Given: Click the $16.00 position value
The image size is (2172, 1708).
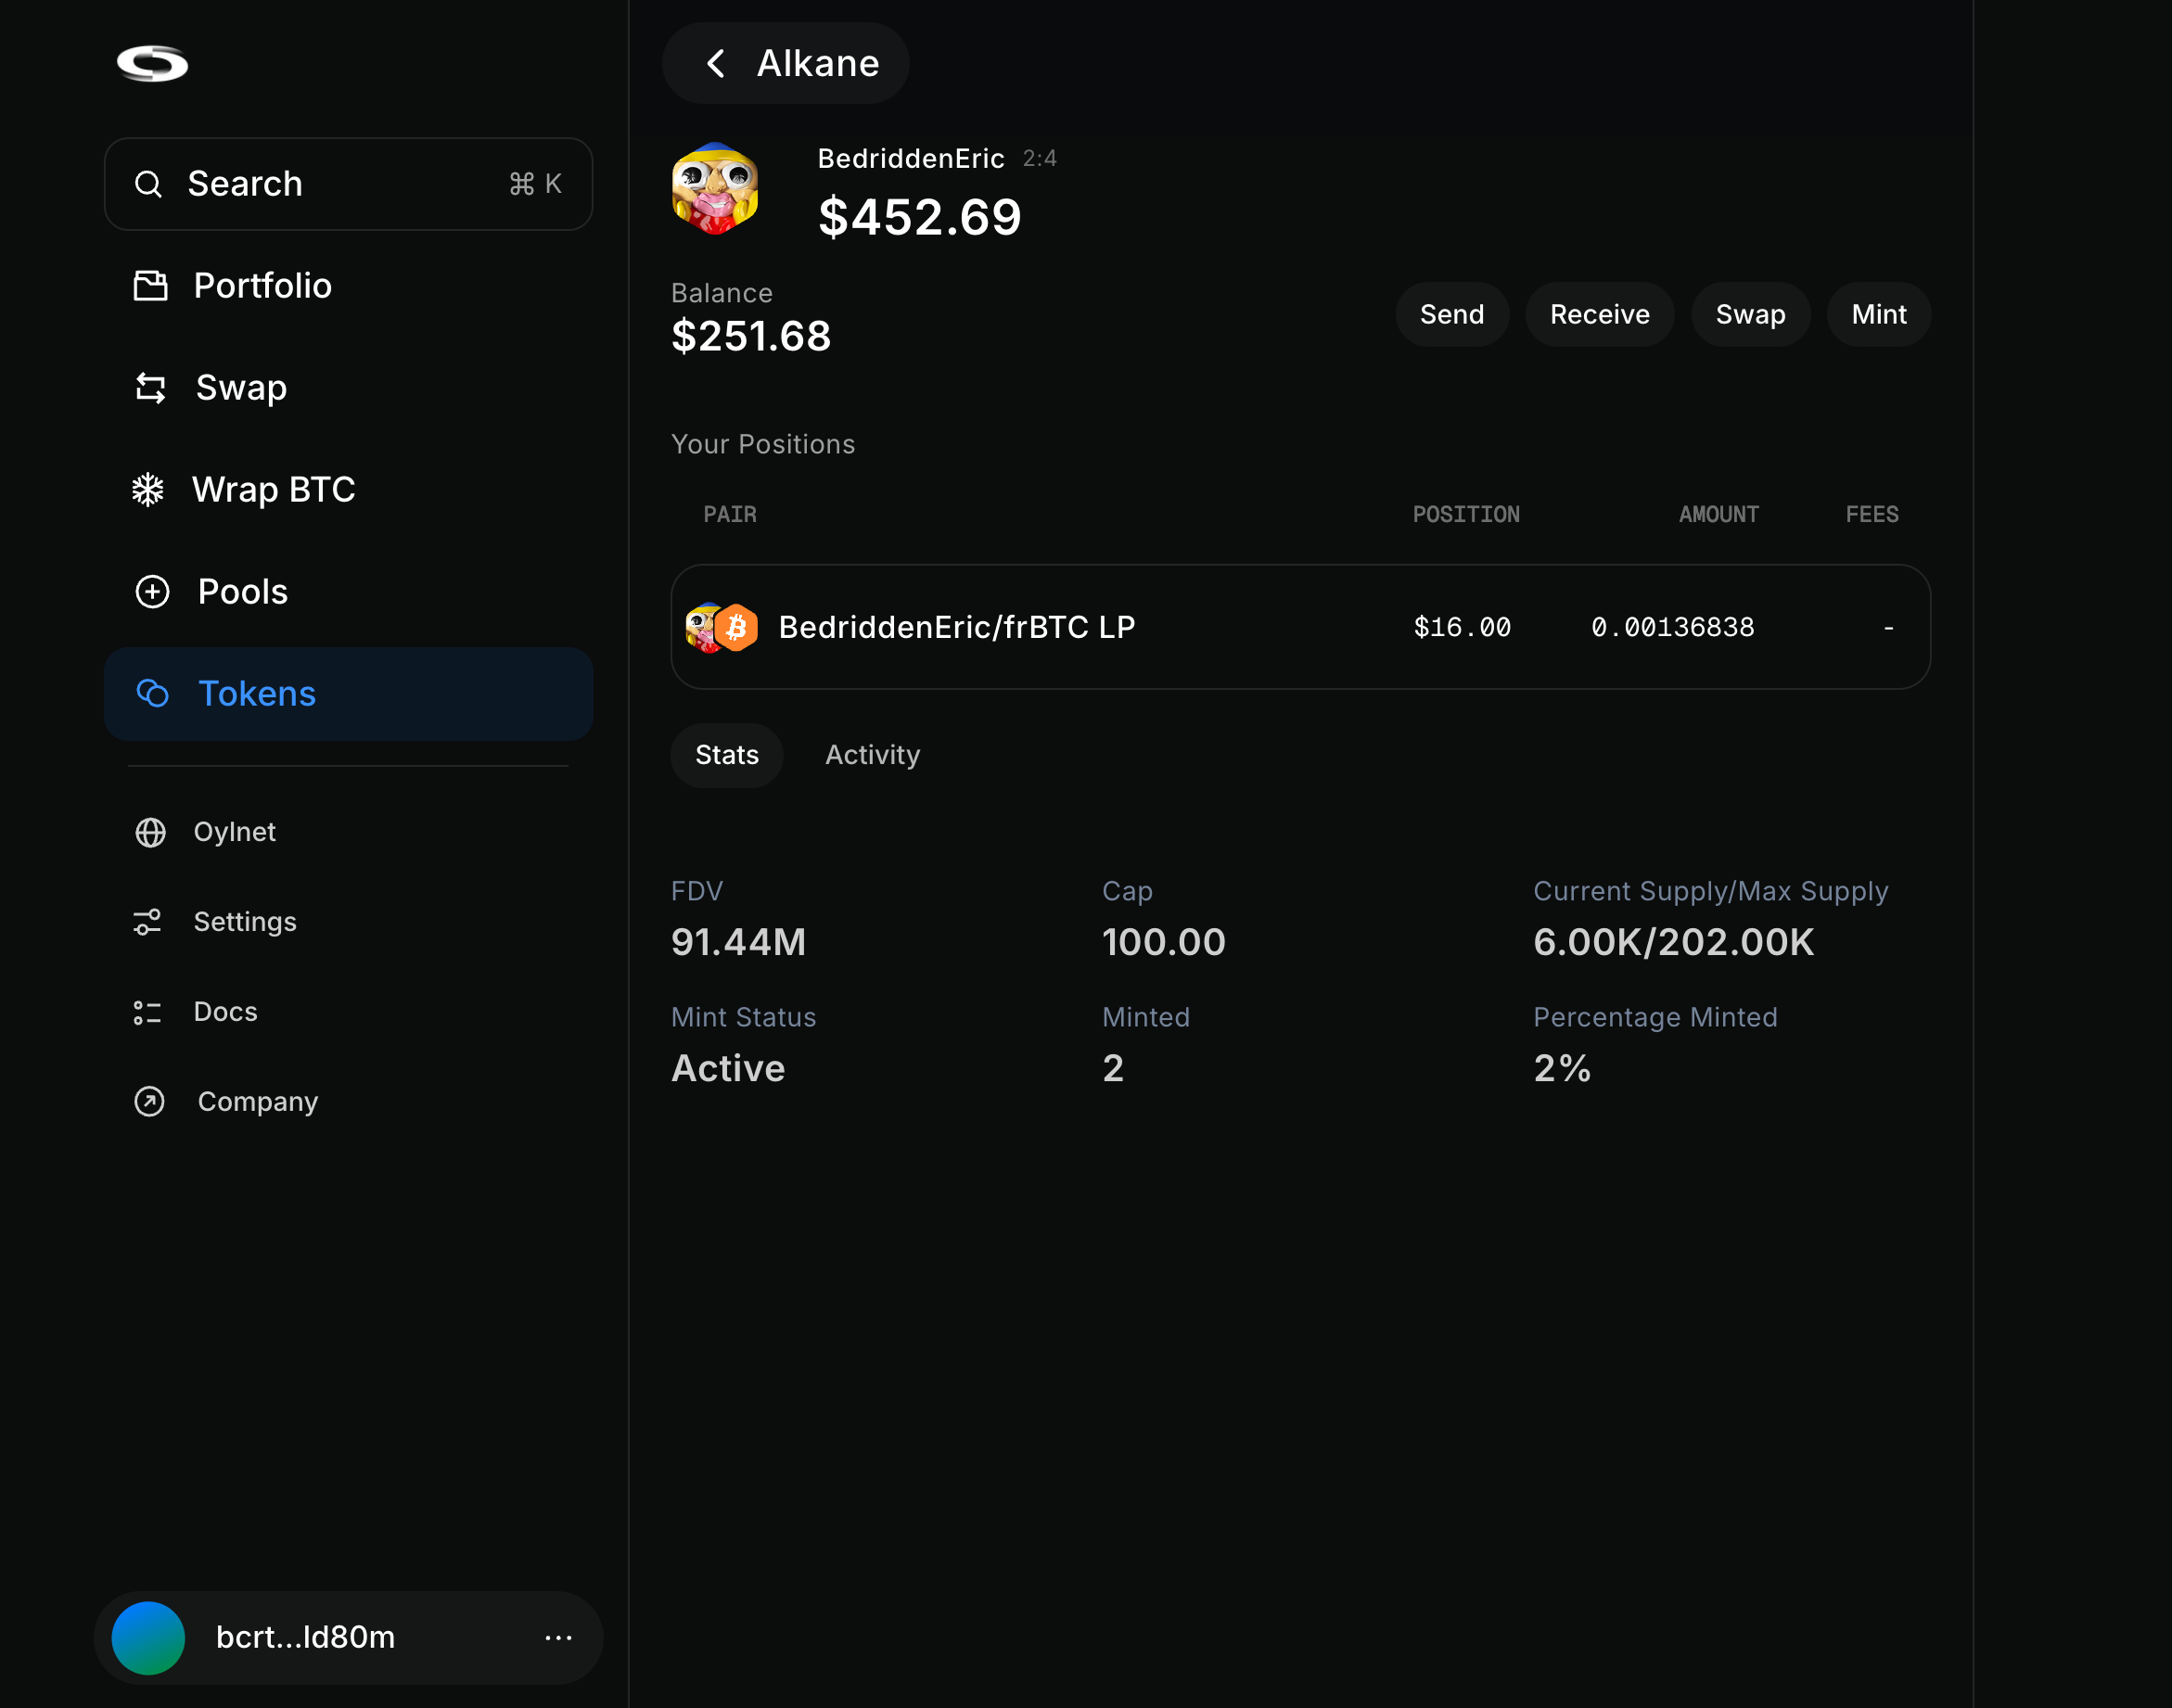Looking at the screenshot, I should [1462, 628].
